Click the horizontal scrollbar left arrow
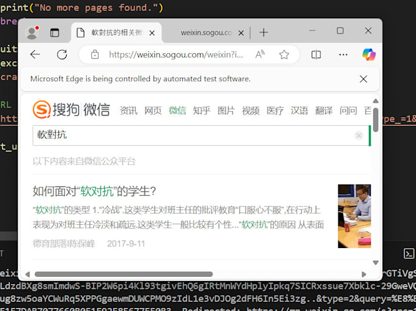416x311 pixels. 28,274
